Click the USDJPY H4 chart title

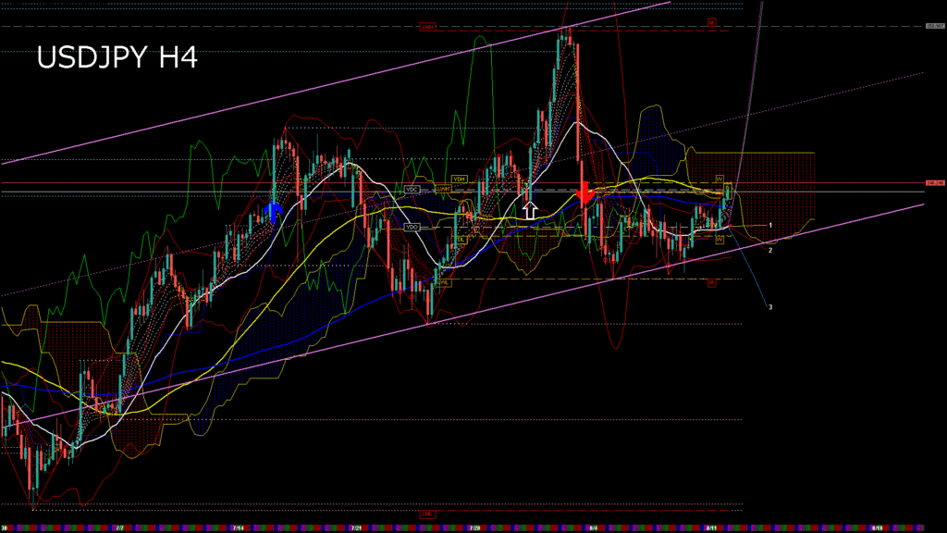[x=117, y=58]
